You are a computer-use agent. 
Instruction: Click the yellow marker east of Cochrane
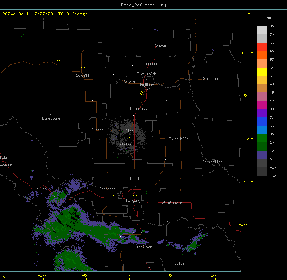pos(113,196)
